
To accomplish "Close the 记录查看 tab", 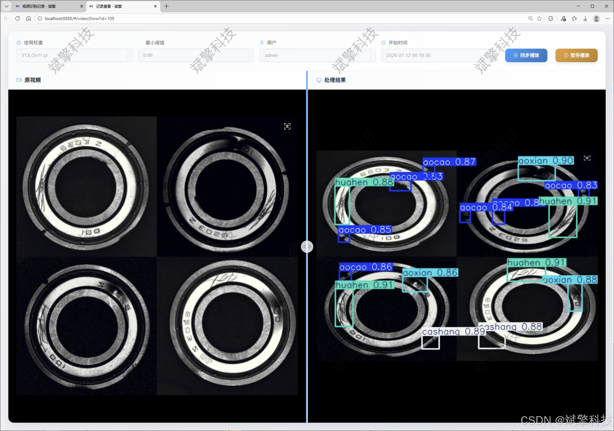I will 155,6.
